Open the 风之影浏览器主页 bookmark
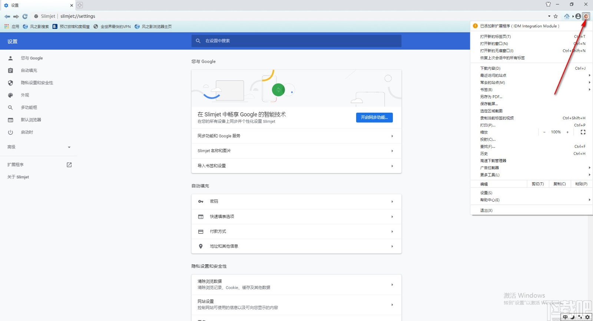The image size is (593, 321). click(x=153, y=26)
